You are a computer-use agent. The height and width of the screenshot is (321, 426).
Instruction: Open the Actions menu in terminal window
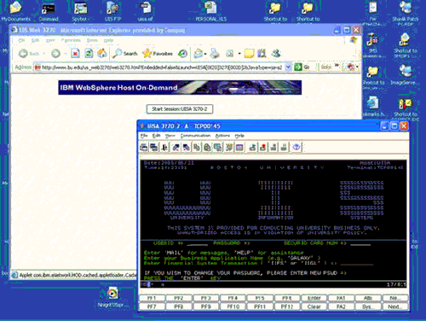pyautogui.click(x=222, y=136)
